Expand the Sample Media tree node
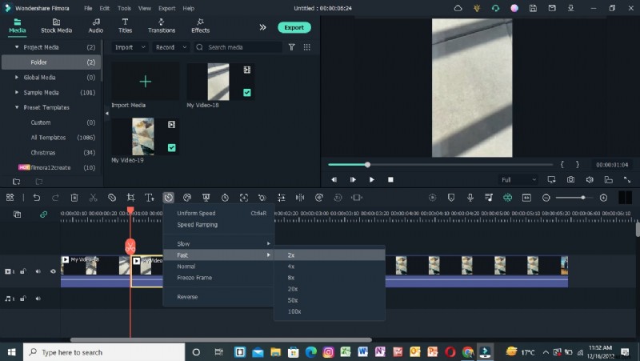Image resolution: width=640 pixels, height=361 pixels. (x=17, y=92)
